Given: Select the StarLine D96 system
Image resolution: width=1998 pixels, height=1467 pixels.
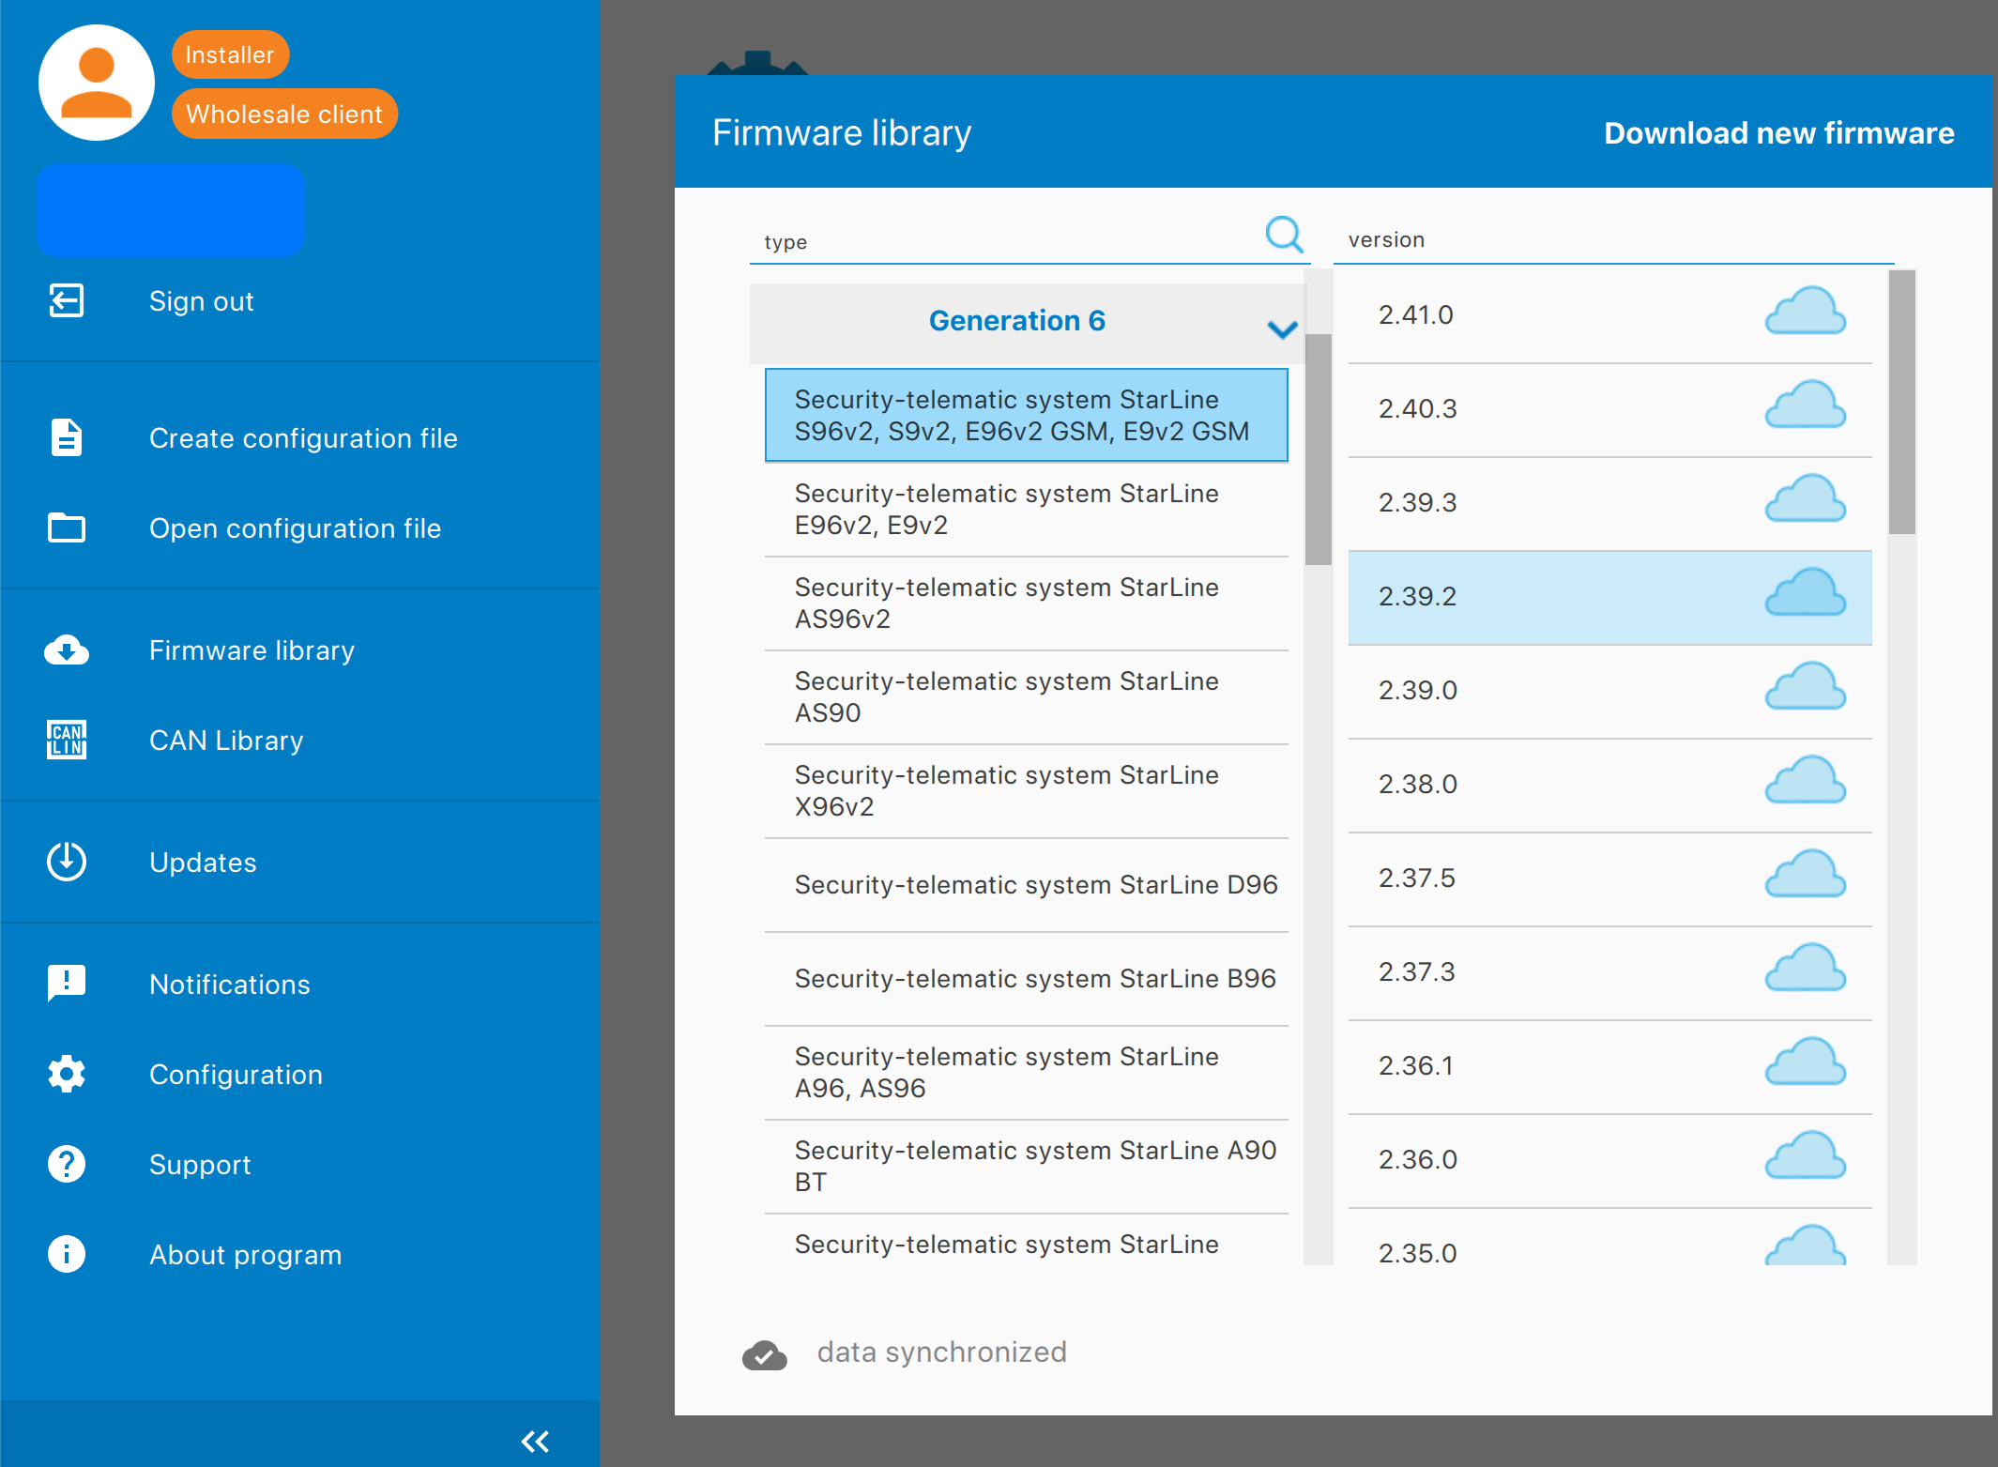Looking at the screenshot, I should 1026,885.
